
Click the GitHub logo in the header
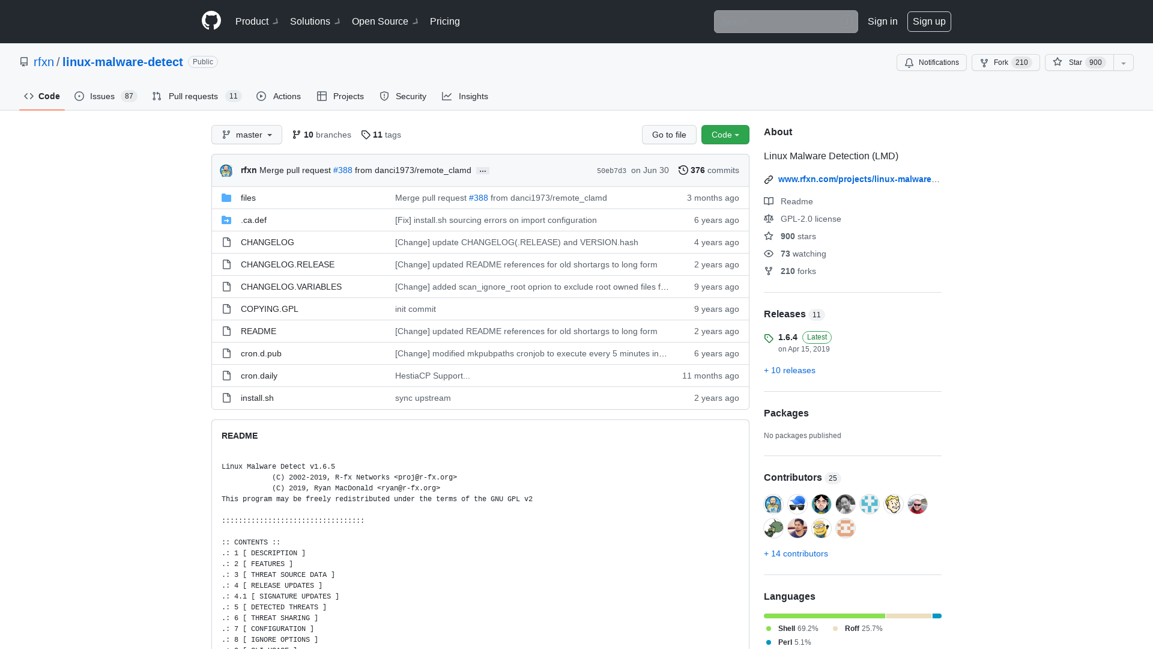tap(211, 20)
